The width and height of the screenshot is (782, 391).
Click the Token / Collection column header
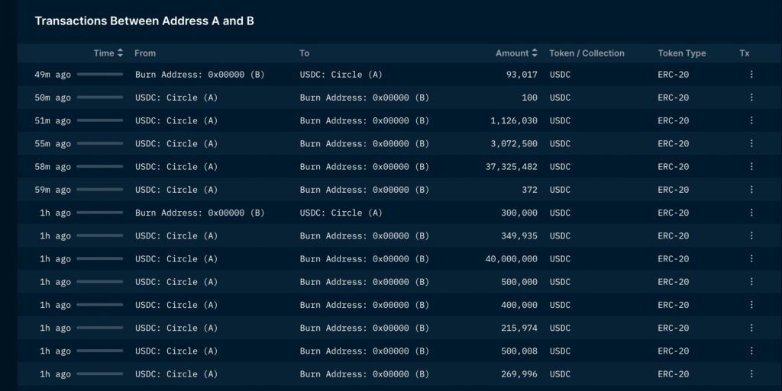pos(586,53)
